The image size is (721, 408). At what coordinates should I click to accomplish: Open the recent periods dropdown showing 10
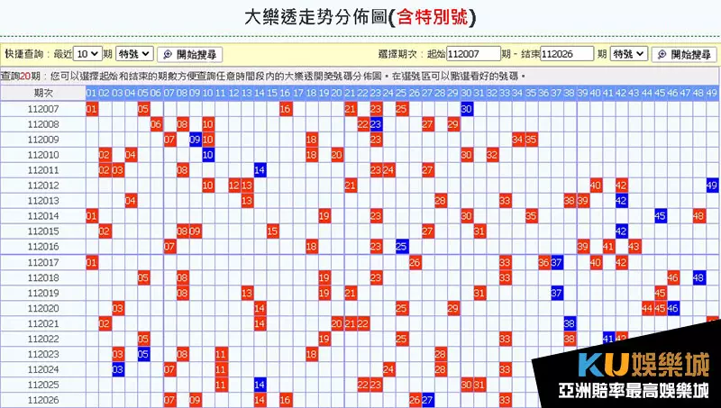coord(87,54)
